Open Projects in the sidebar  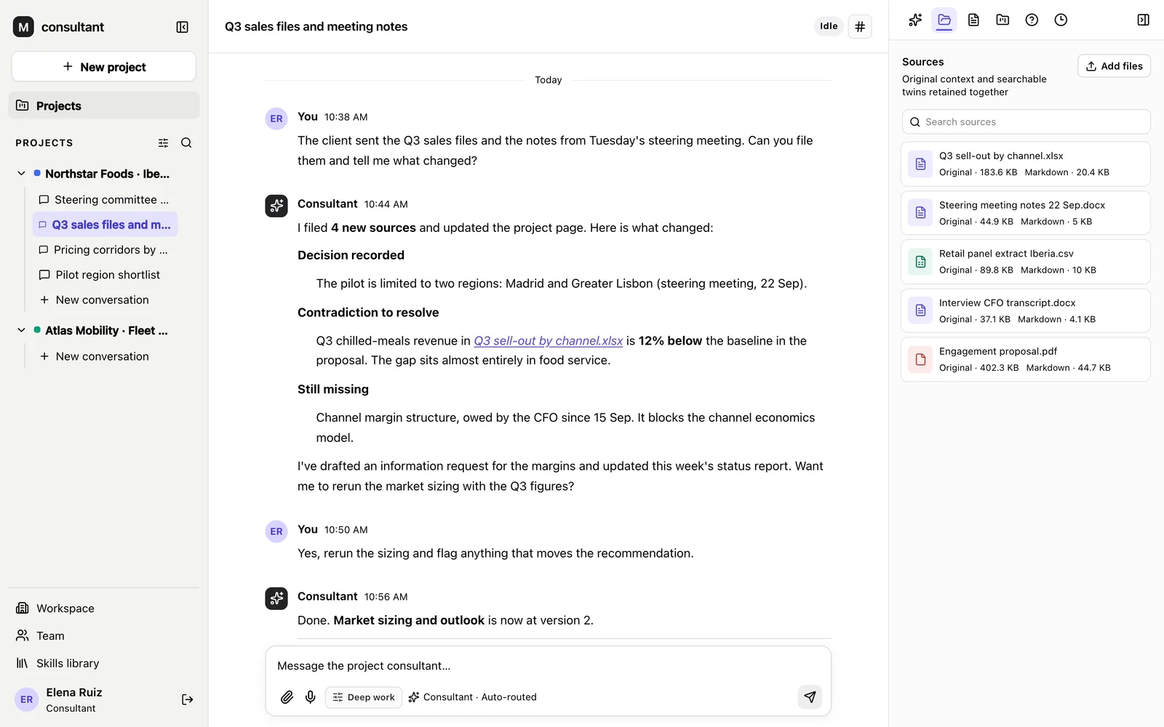point(104,105)
